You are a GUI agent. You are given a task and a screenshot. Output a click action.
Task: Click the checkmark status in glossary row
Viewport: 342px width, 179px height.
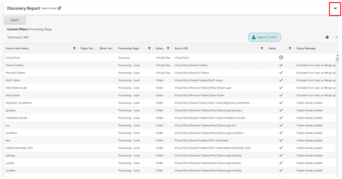click(x=281, y=110)
